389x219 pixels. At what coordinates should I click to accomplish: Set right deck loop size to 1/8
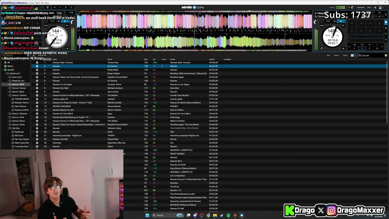pos(354,45)
